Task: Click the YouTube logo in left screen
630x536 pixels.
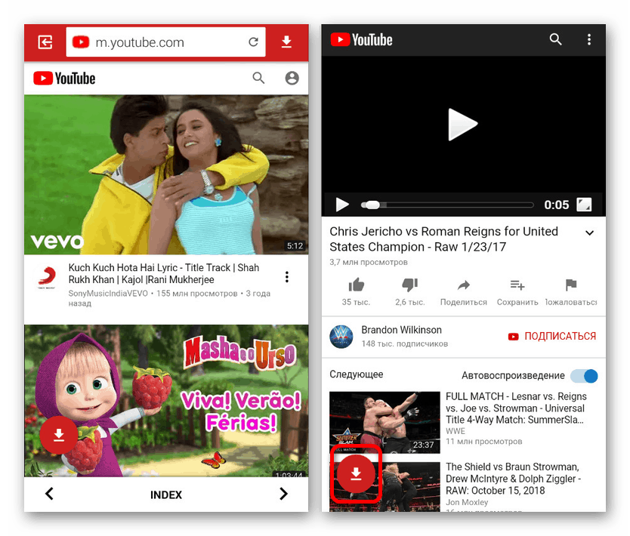Action: (x=64, y=79)
